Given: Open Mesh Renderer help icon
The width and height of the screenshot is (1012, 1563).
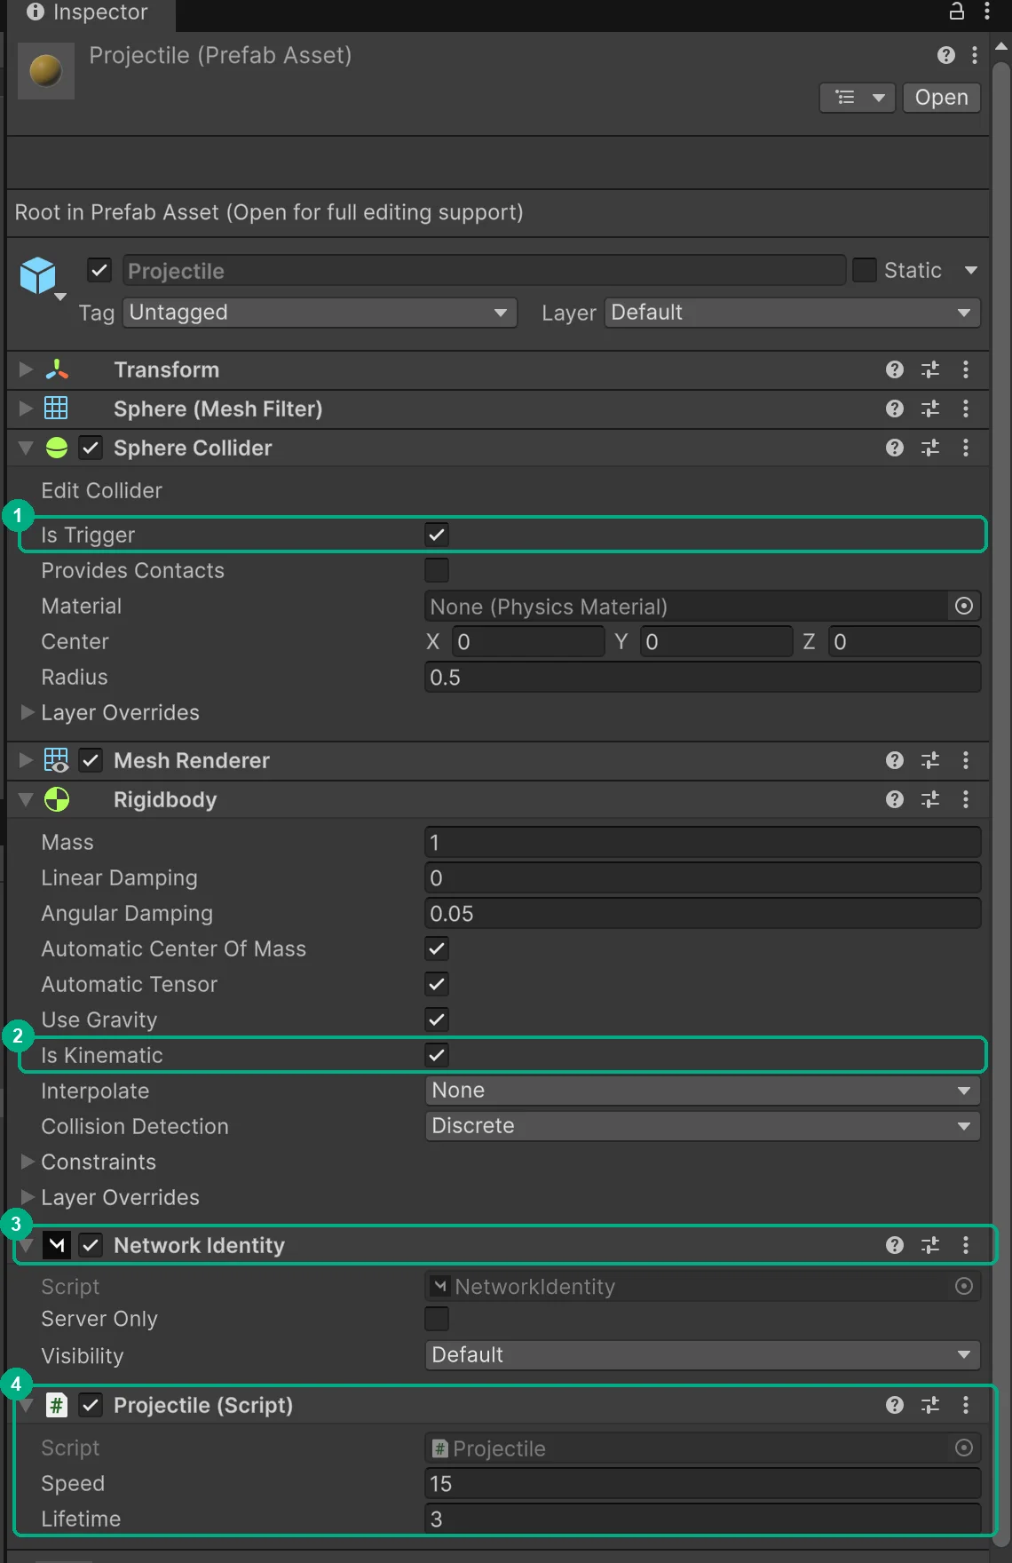Looking at the screenshot, I should [x=895, y=760].
